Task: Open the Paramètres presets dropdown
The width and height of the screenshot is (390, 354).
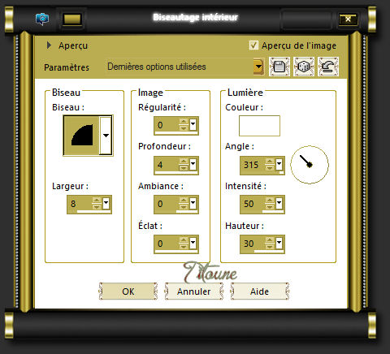Action: (259, 67)
